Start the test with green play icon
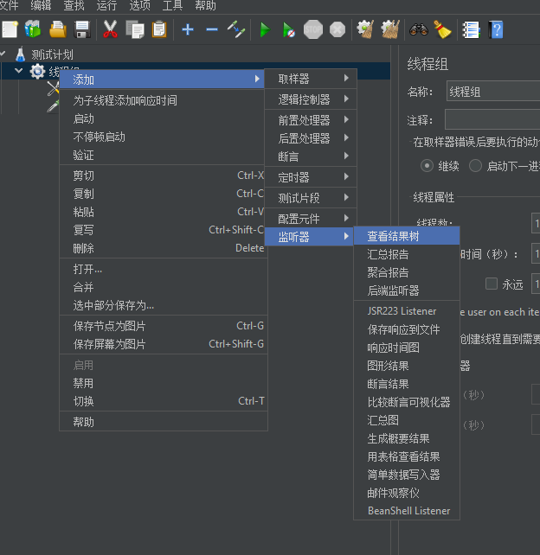The image size is (540, 555). (x=265, y=29)
